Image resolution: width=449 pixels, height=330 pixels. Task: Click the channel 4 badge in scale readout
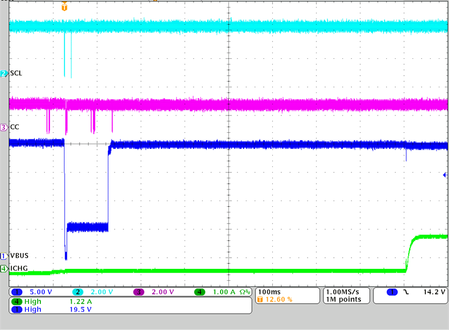(200, 292)
